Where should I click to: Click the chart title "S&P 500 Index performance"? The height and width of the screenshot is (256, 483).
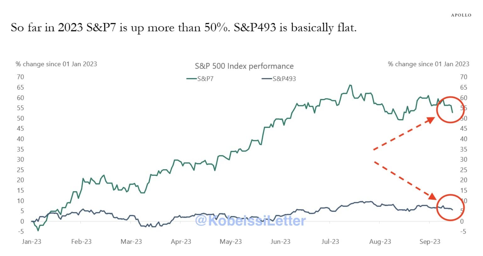tap(244, 66)
